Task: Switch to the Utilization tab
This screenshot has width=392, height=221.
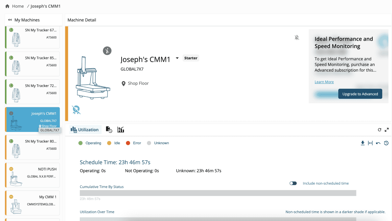Action: tap(85, 130)
